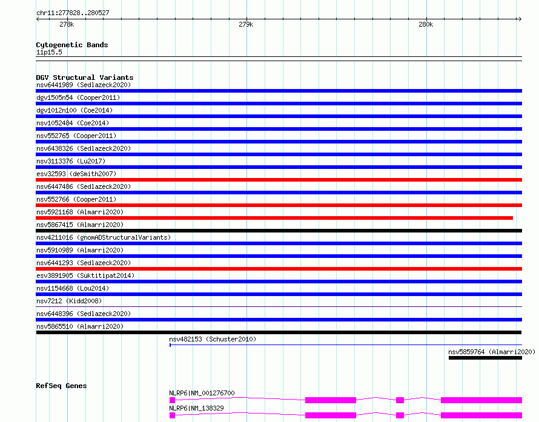Image resolution: width=539 pixels, height=422 pixels.
Task: Select the small first exon of NLRP6|NM_138329
Action: pyautogui.click(x=172, y=415)
